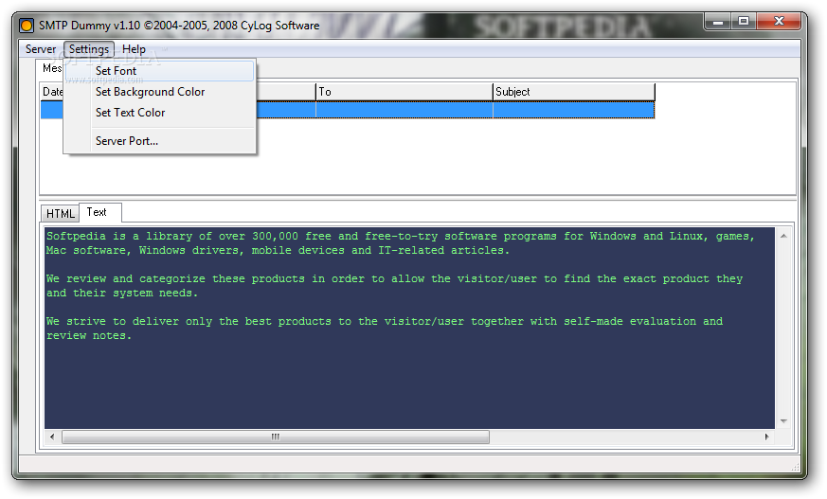Viewport: 827px width, 499px height.
Task: Click the horizontal scrollbar thumb
Action: 276,437
